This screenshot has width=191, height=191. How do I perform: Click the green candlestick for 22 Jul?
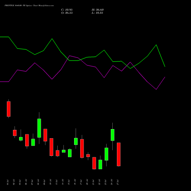[x=100, y=165]
